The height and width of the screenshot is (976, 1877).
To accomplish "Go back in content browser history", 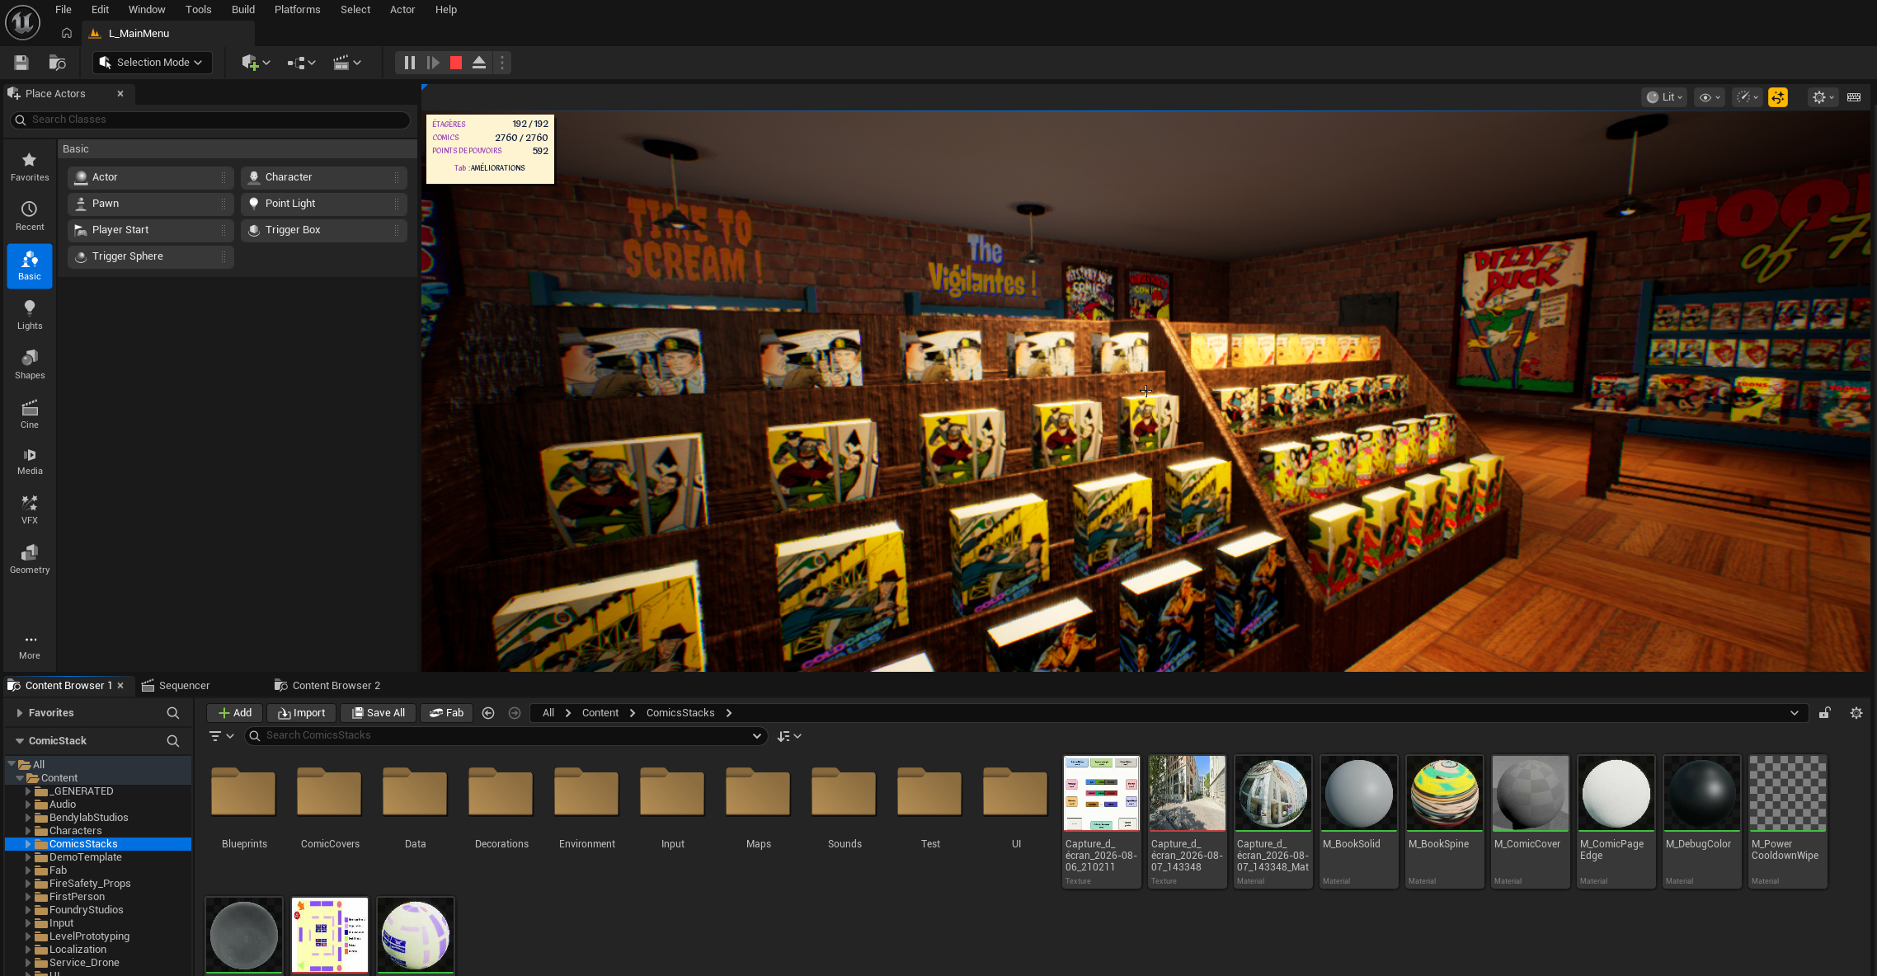I will (488, 713).
